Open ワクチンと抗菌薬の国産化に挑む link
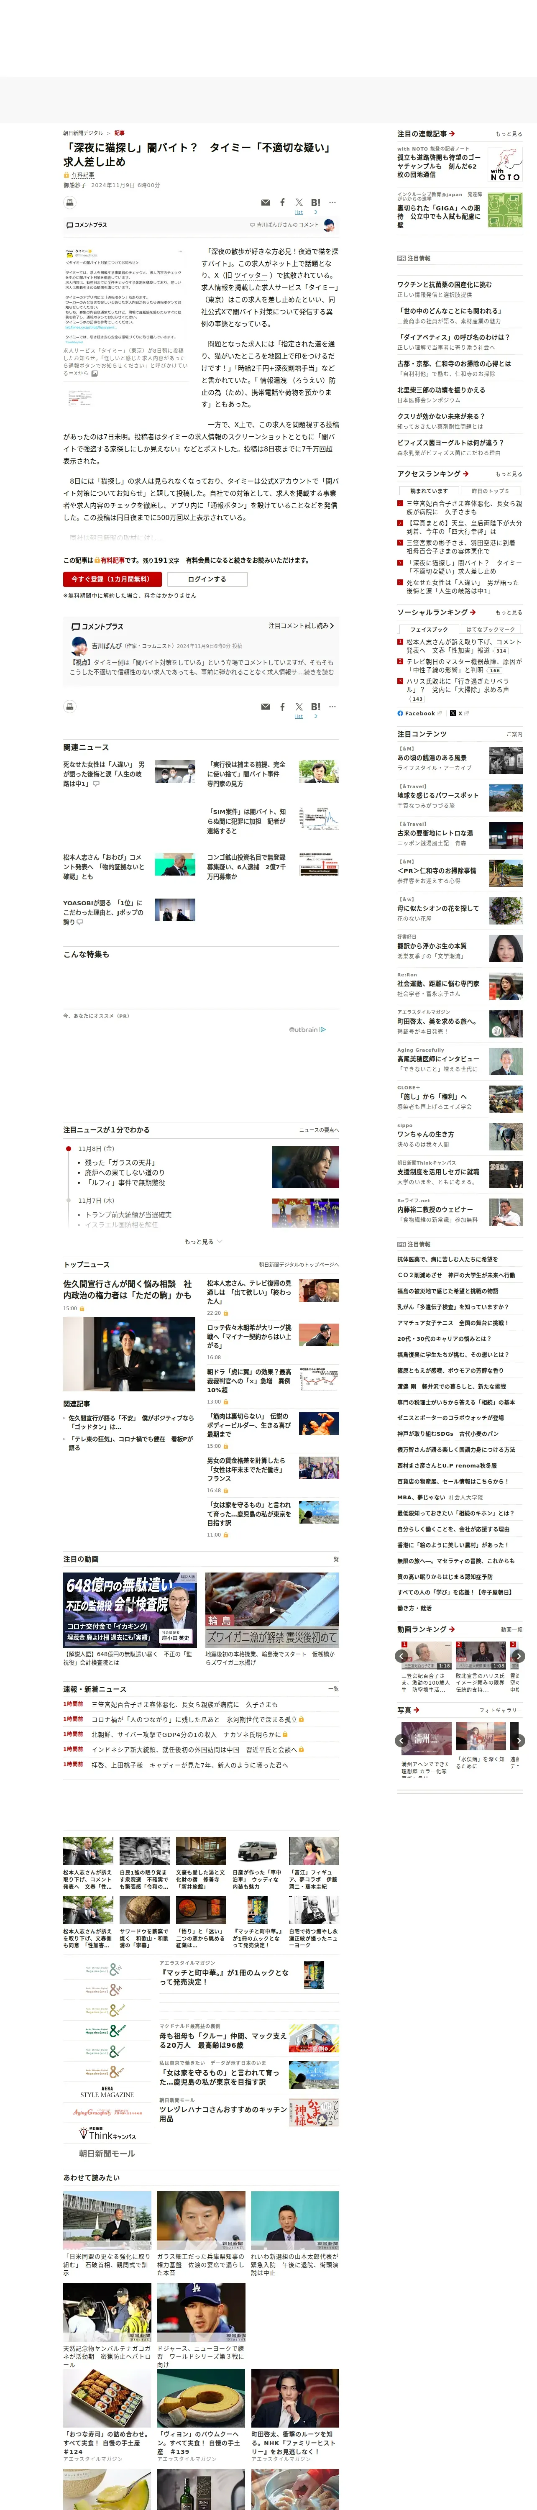This screenshot has width=537, height=2510. [x=445, y=284]
